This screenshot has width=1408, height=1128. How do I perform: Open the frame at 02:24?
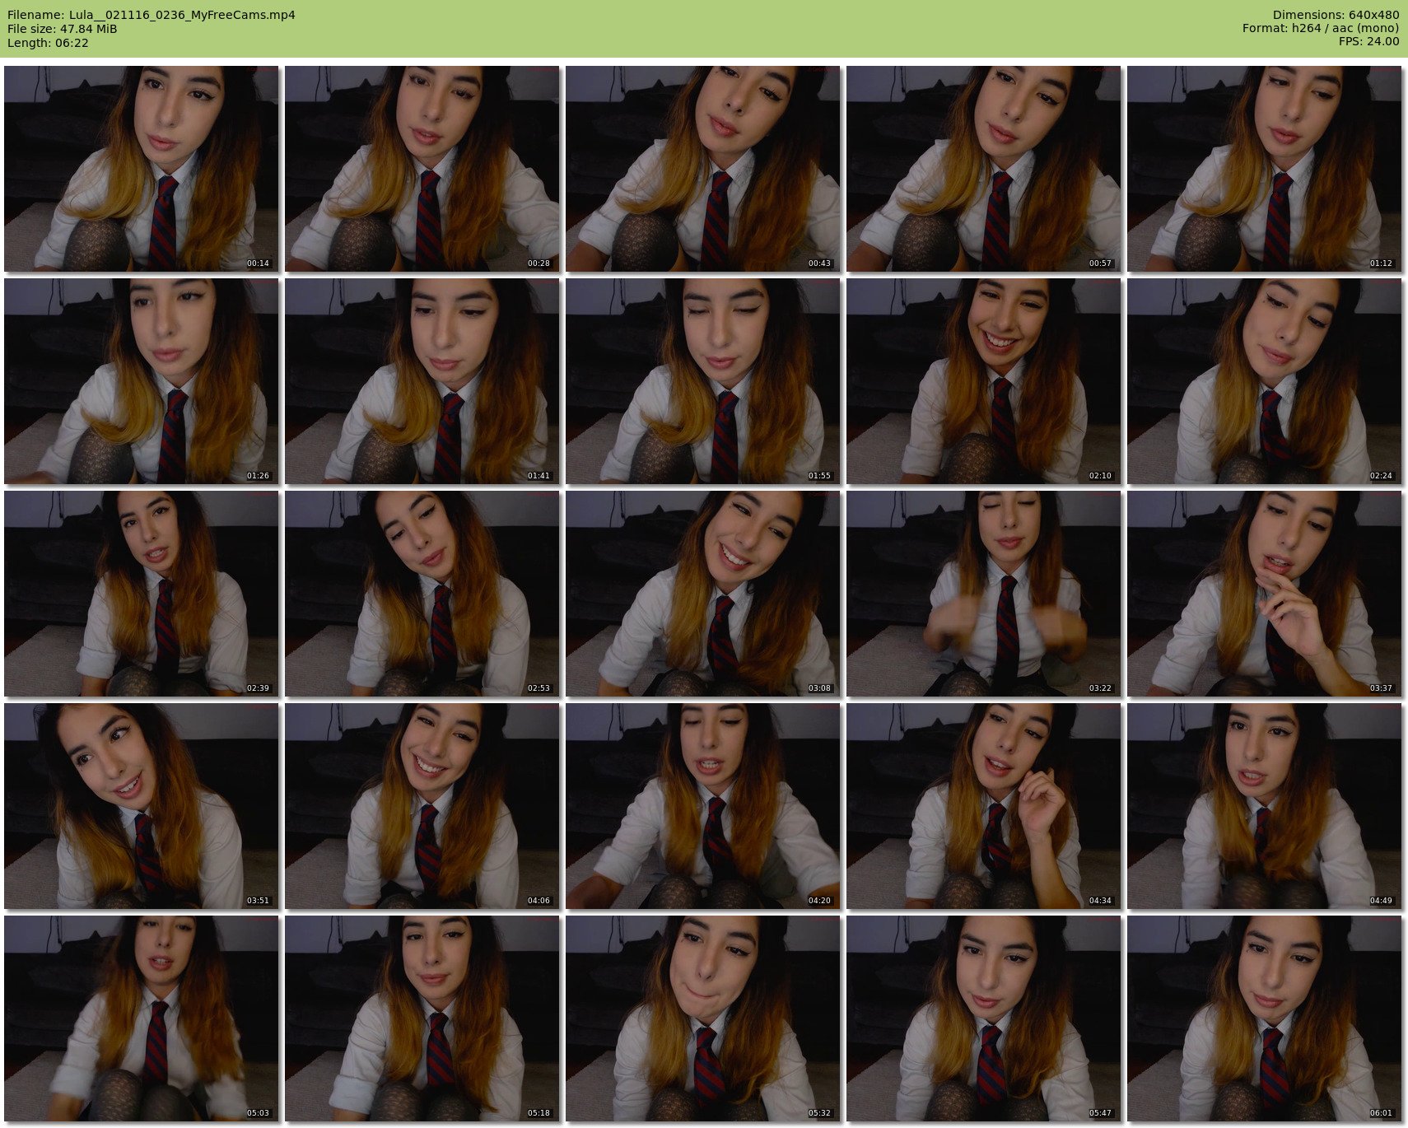(1264, 381)
